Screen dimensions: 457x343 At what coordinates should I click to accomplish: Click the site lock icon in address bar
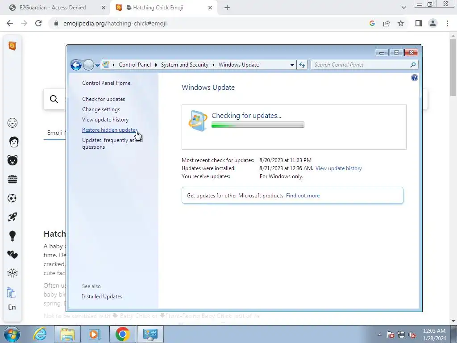56,23
